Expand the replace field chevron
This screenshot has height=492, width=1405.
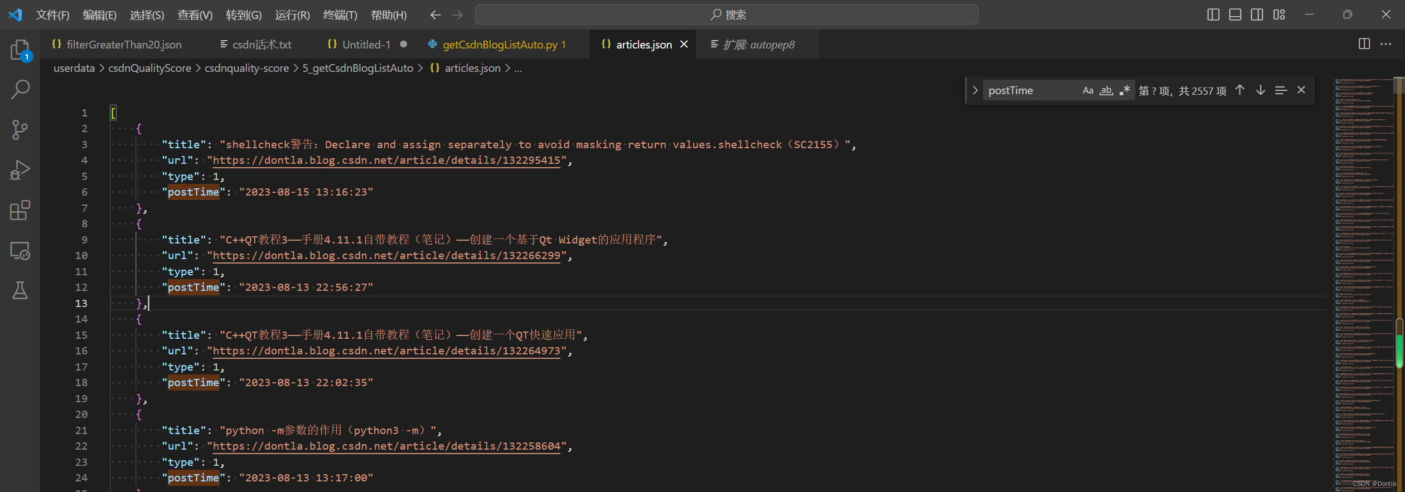pos(975,90)
